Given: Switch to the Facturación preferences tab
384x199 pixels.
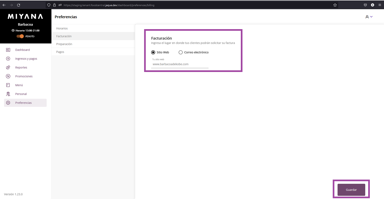Looking at the screenshot, I should coord(93,36).
